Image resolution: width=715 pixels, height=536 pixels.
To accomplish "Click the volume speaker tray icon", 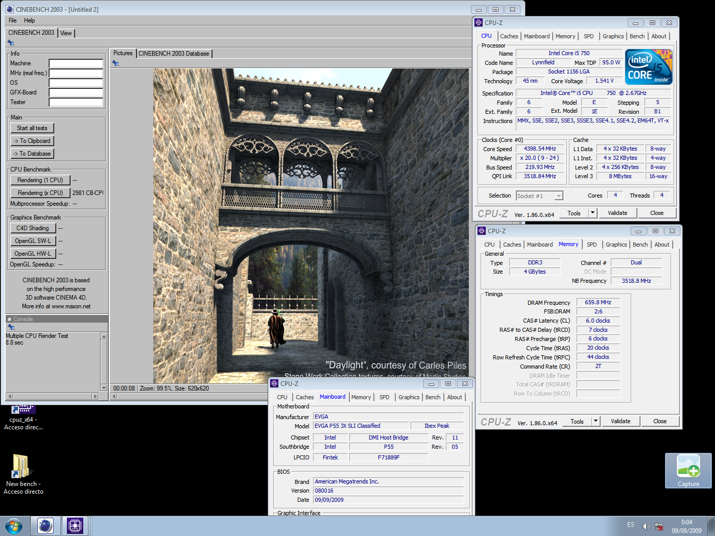I will 646,526.
